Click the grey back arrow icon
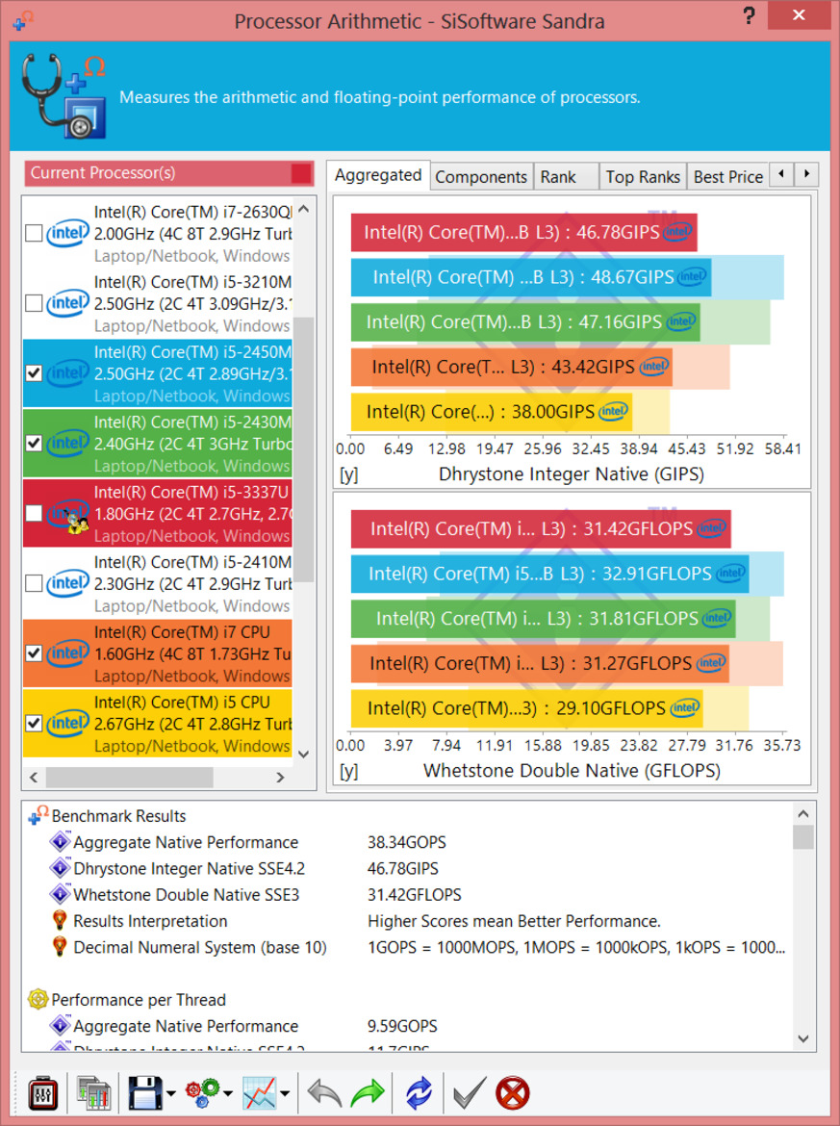The image size is (840, 1126). pos(324,1093)
